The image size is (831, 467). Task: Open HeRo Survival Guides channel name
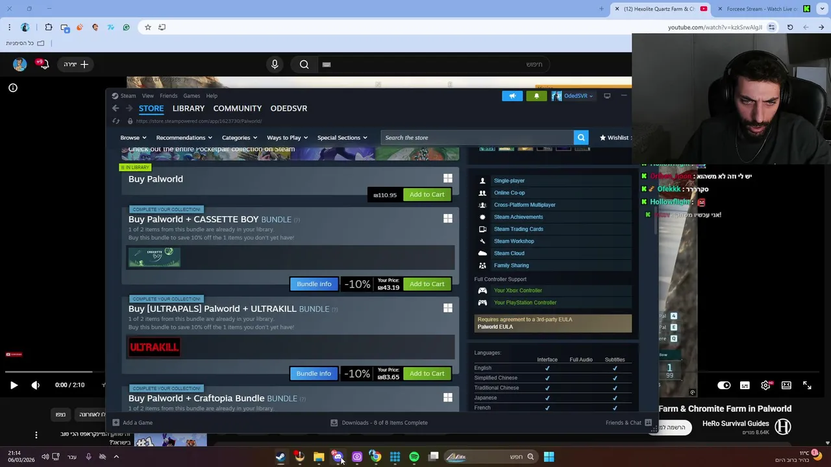point(736,424)
